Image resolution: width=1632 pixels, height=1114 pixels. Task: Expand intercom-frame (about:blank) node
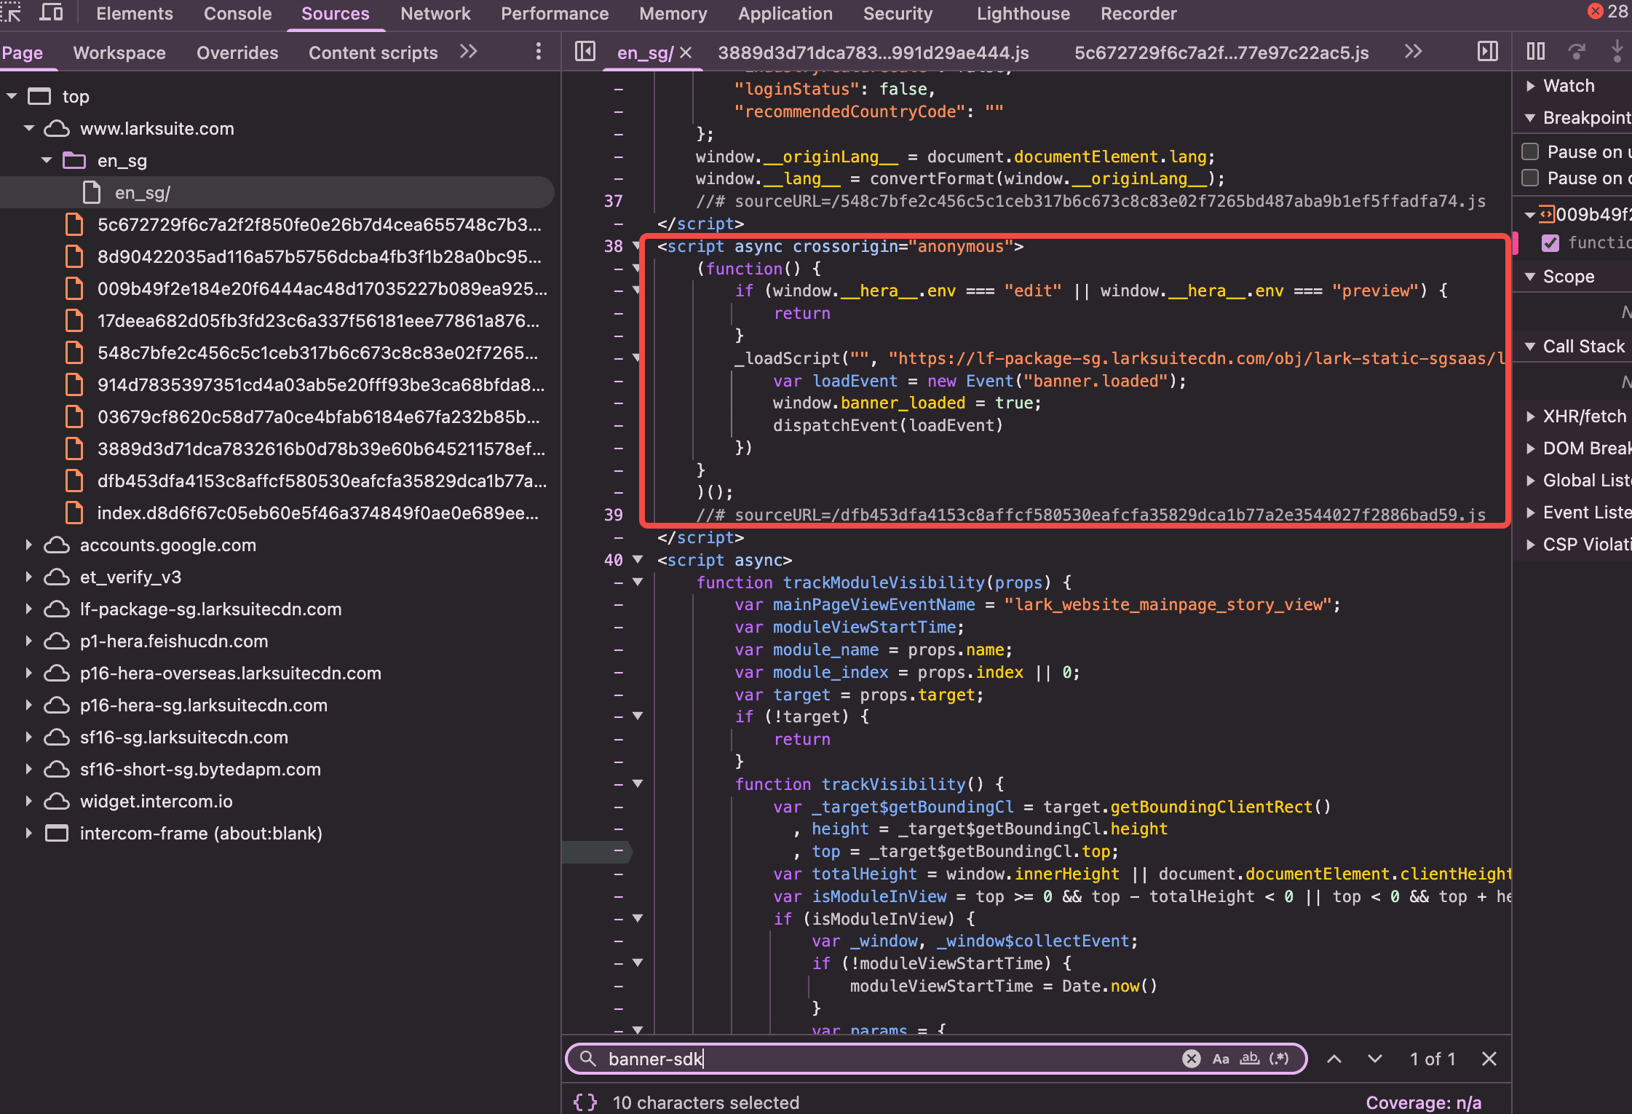point(29,833)
